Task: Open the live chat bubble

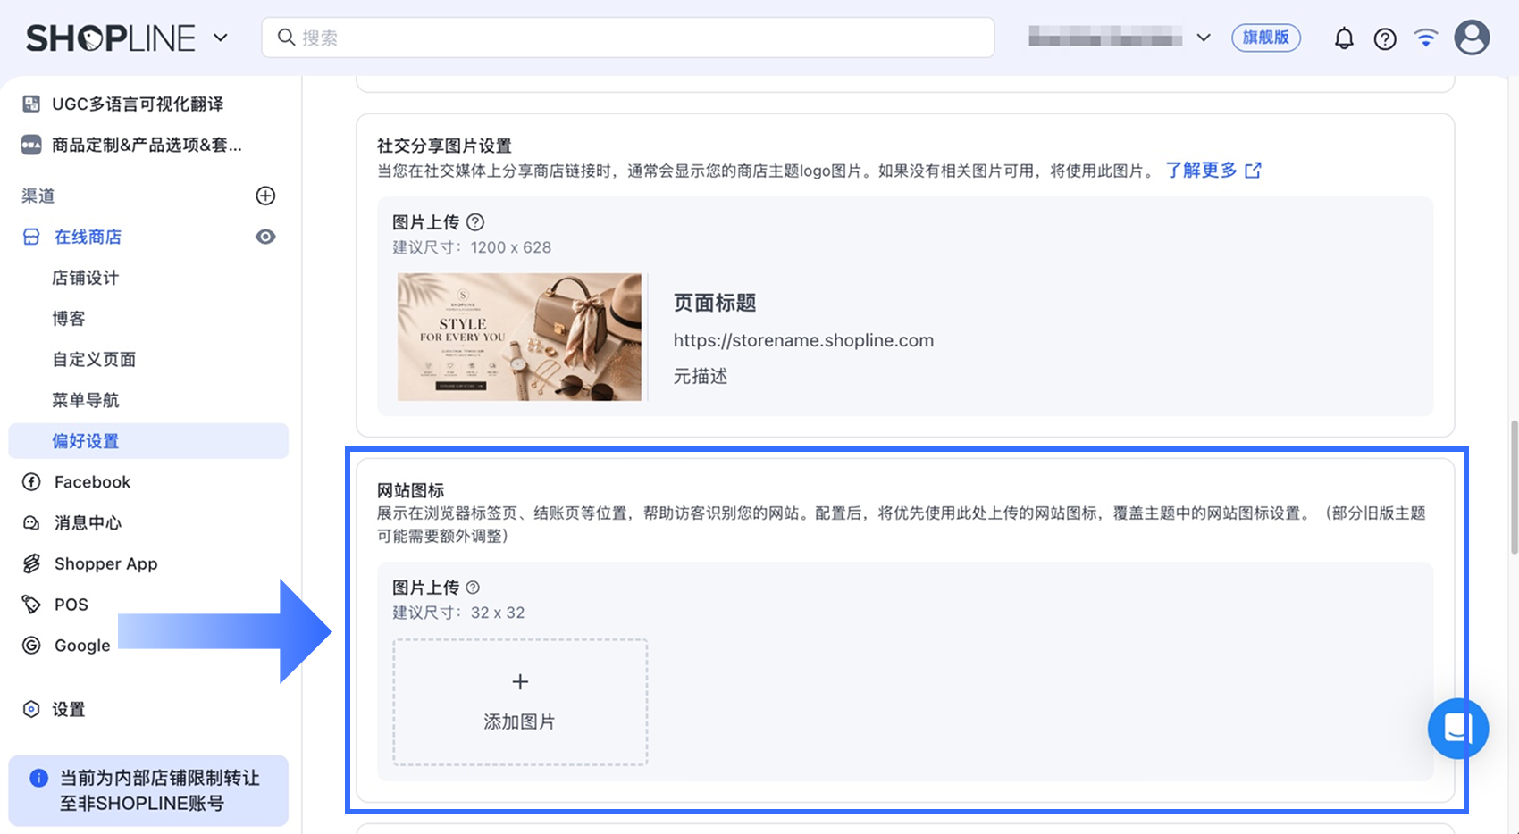Action: pos(1458,729)
